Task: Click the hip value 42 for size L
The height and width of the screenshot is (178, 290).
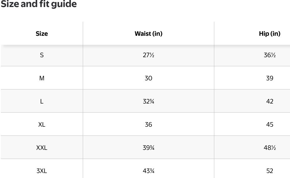Action: pyautogui.click(x=269, y=101)
